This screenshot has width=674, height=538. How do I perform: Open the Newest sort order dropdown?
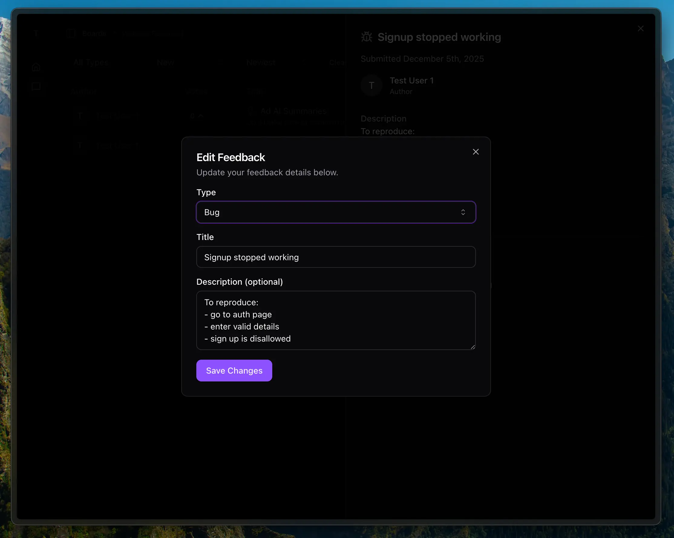[x=261, y=63]
